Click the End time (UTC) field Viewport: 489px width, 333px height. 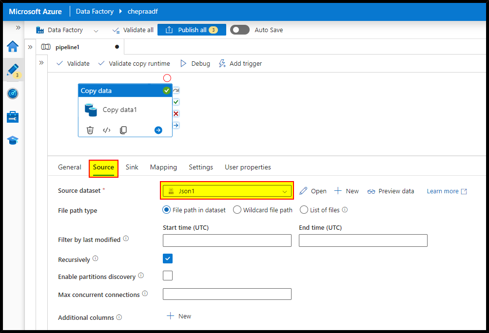point(363,240)
